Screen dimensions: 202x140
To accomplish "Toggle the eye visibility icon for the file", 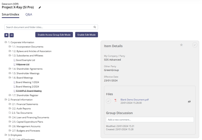I will [x=189, y=102].
